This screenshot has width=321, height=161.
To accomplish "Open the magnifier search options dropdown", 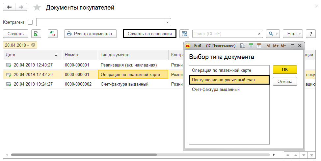I will [273, 34].
